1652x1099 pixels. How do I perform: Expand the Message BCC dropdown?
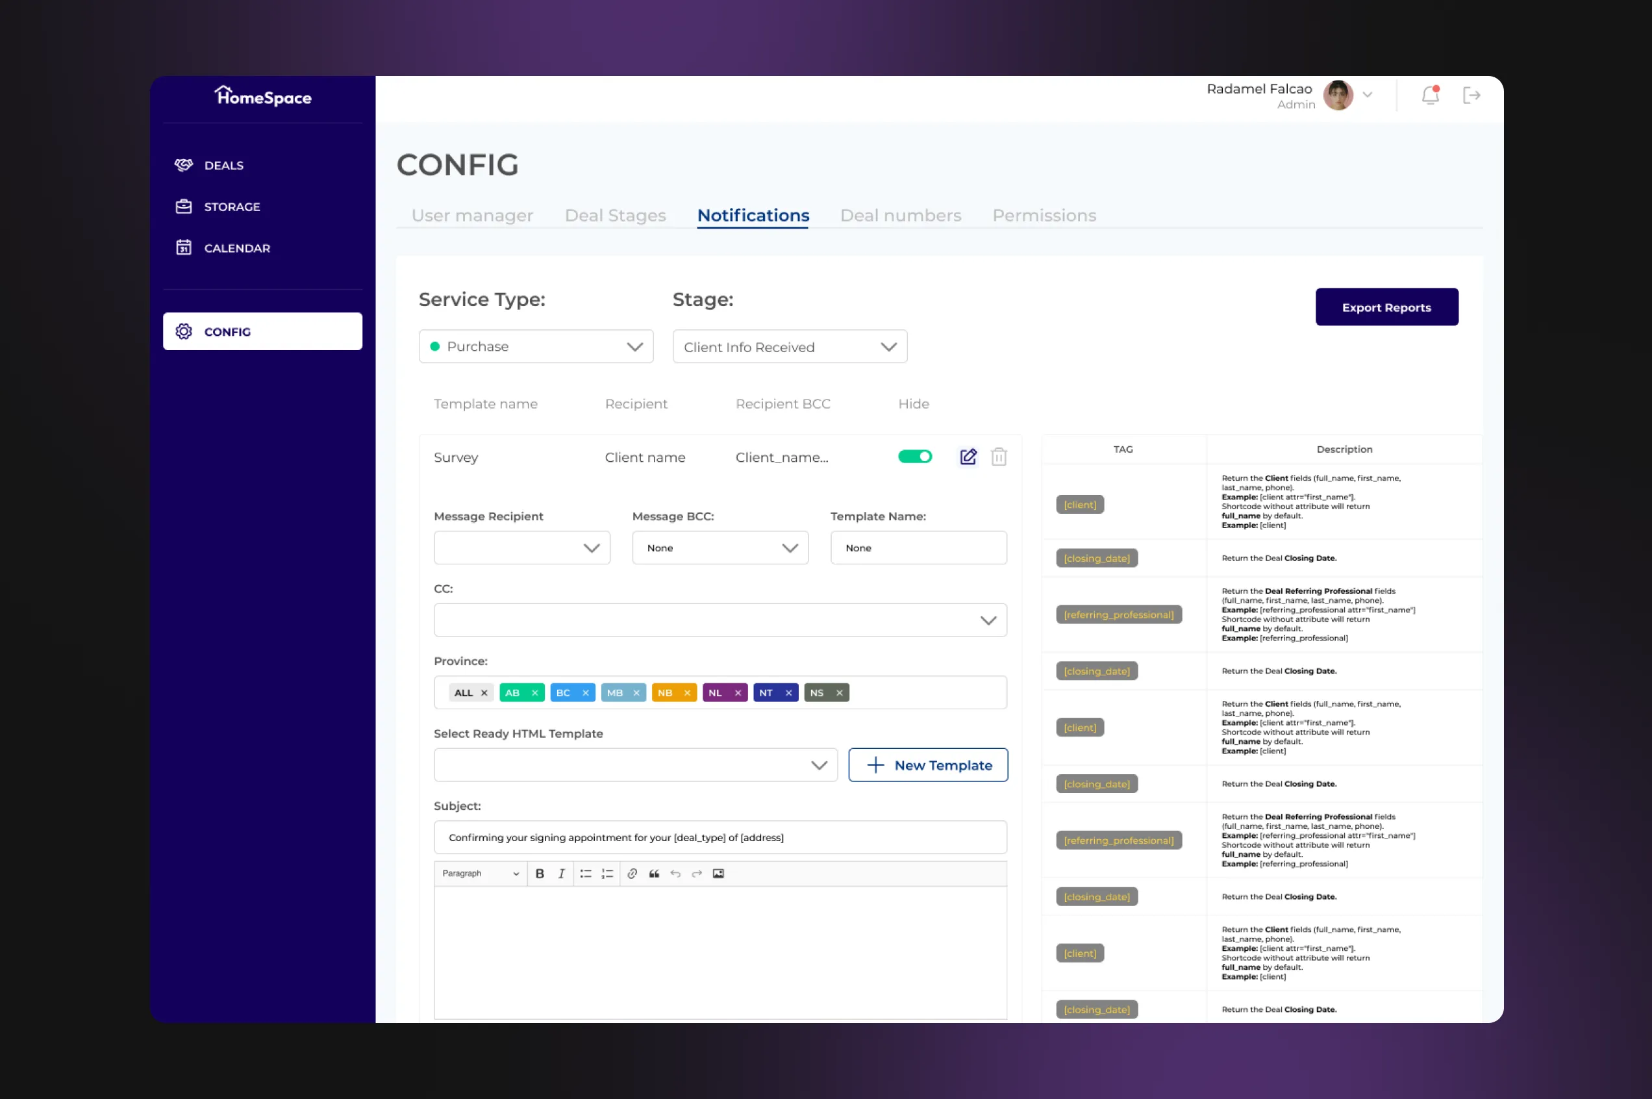pos(720,548)
